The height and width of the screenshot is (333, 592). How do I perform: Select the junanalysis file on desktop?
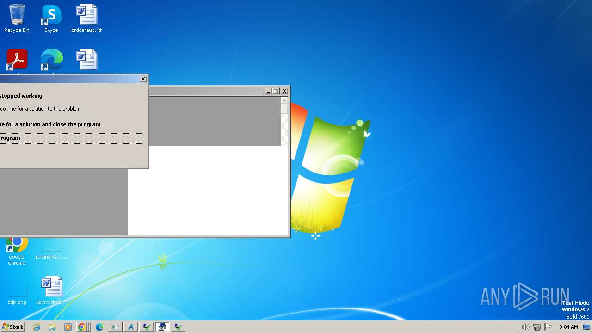[51, 250]
